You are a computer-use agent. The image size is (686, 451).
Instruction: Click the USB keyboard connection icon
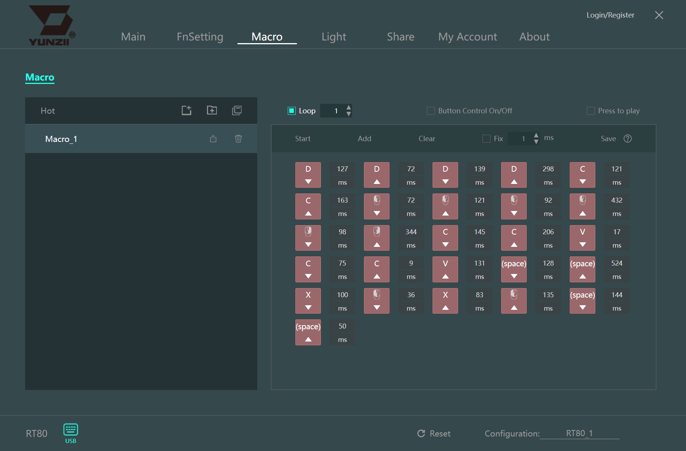pos(71,430)
